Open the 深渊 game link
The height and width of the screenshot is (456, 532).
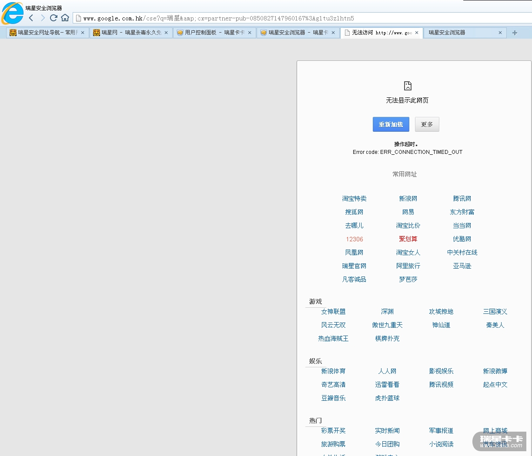pos(387,312)
